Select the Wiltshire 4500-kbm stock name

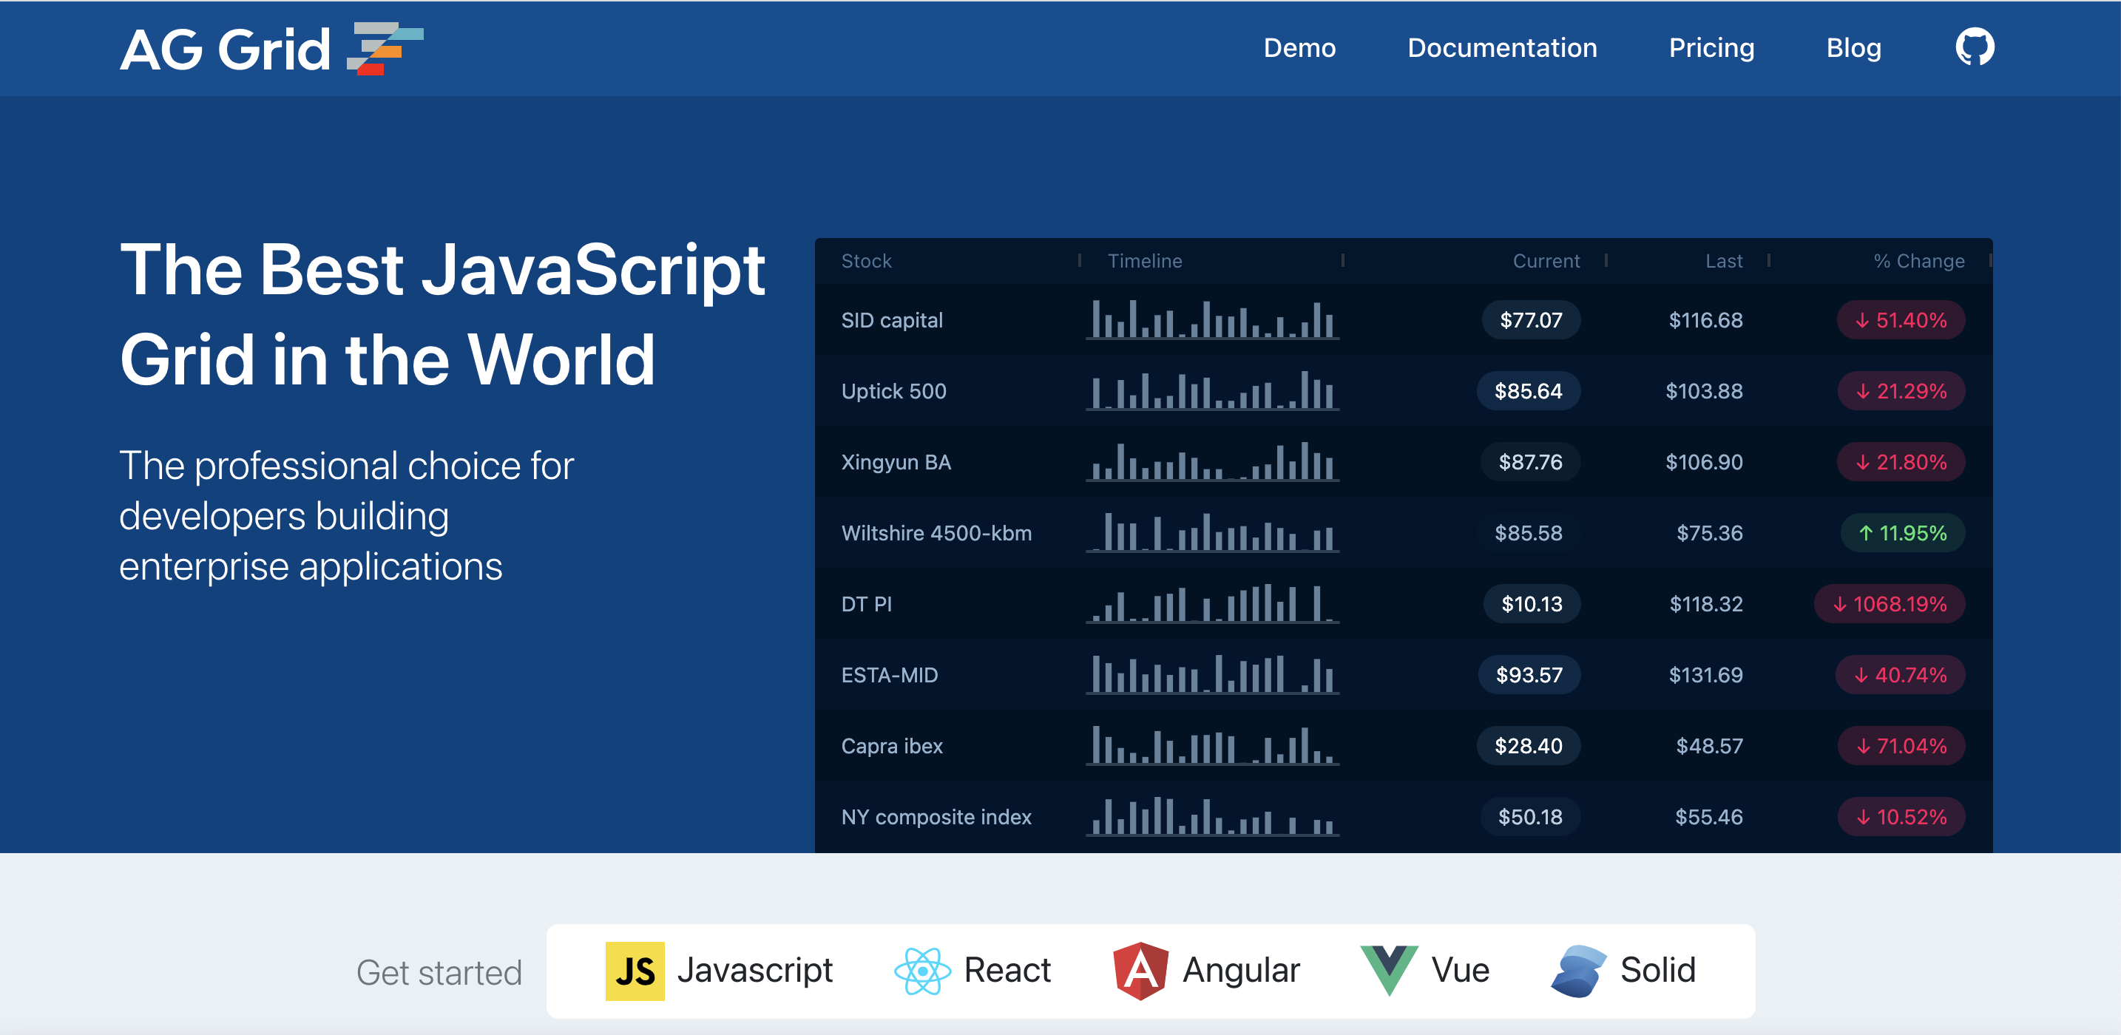[x=936, y=533]
